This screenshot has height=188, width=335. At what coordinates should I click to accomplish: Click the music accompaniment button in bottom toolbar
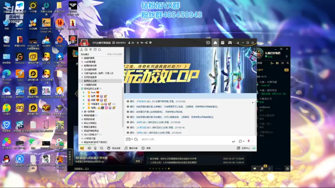[131, 148]
